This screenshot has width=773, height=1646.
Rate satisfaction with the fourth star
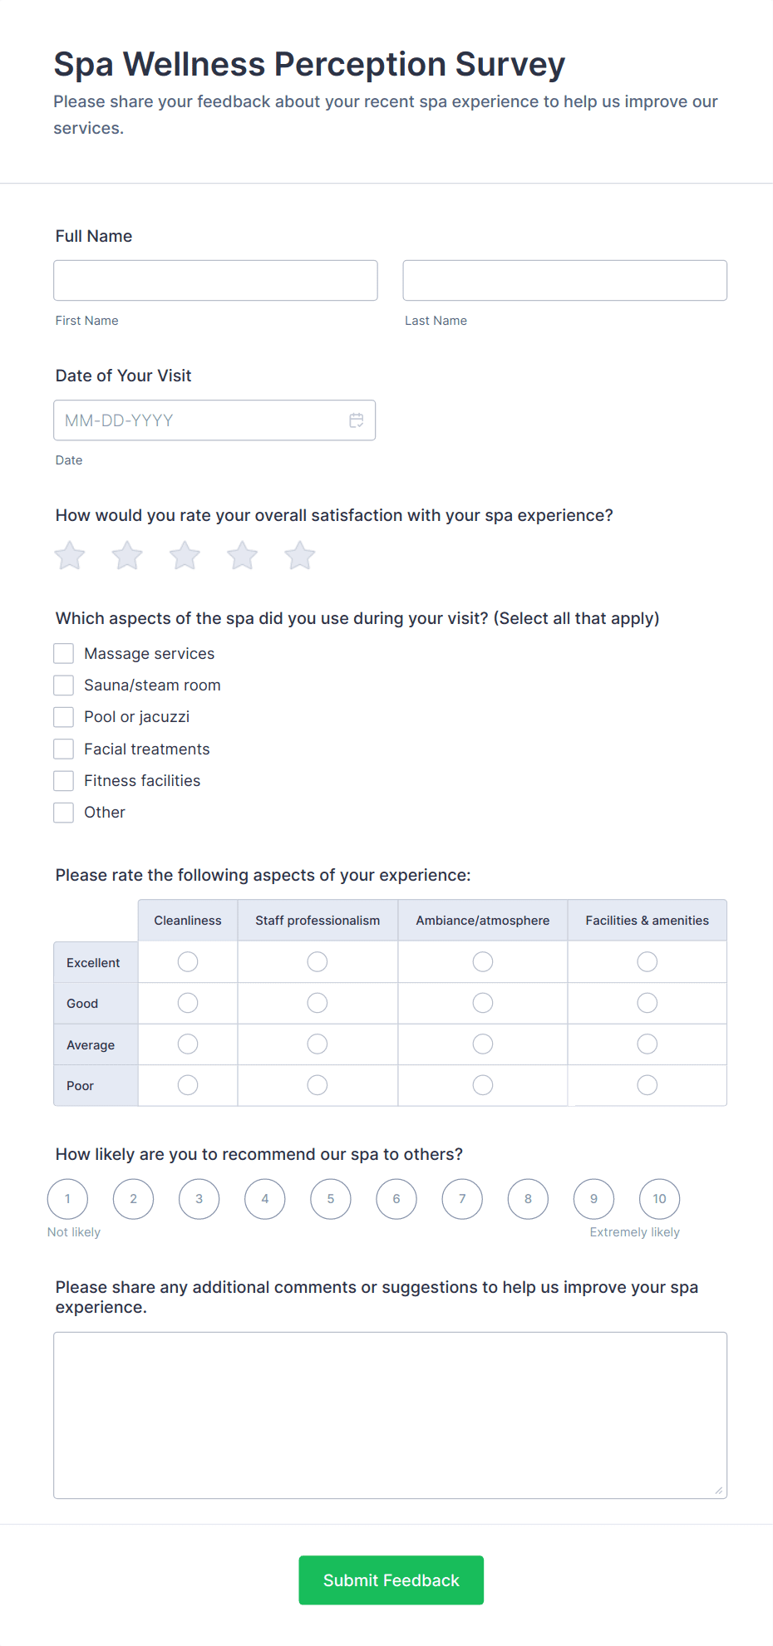point(243,556)
